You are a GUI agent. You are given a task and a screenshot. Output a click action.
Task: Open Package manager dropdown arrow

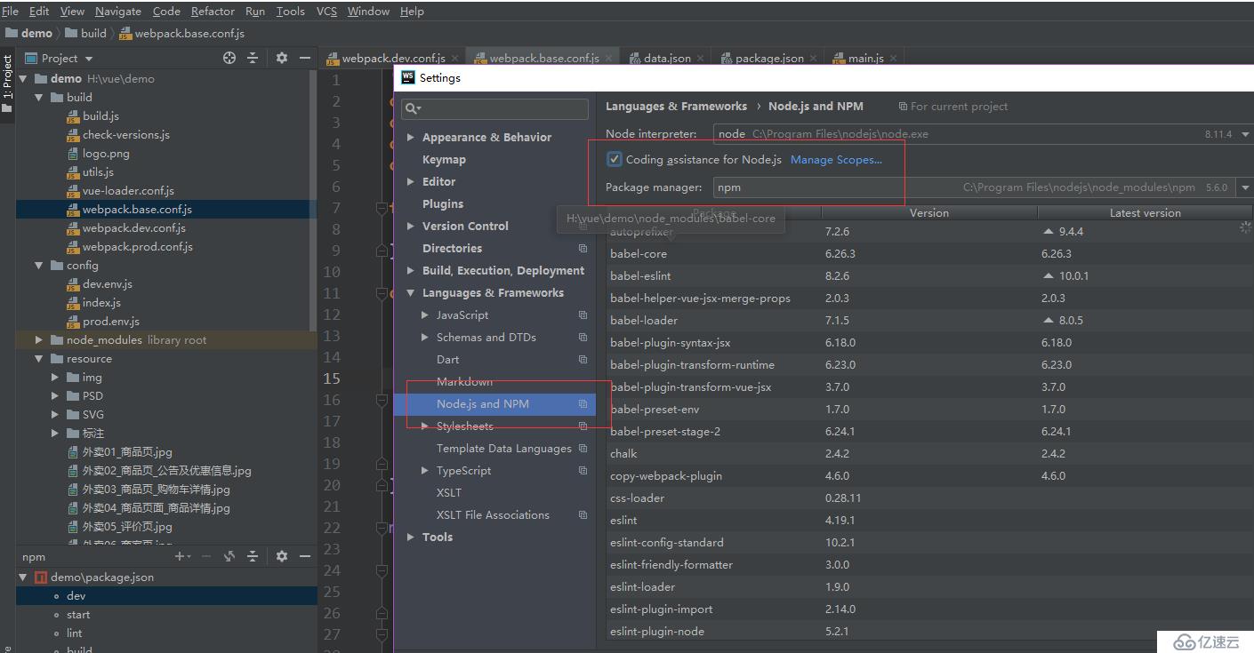[x=1245, y=187]
